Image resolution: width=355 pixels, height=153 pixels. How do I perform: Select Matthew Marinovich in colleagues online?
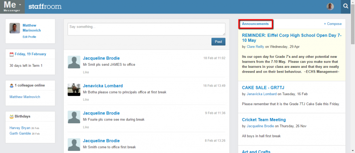25,97
